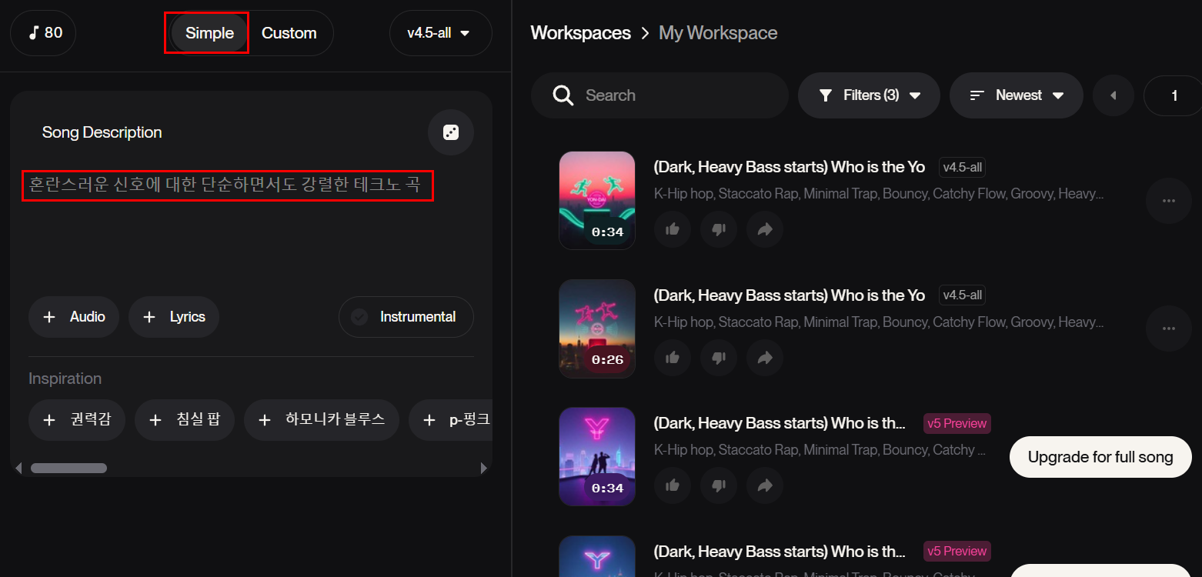Dislike the 0:26 v4.5-all song
Viewport: 1202px width, 577px height.
click(x=719, y=358)
